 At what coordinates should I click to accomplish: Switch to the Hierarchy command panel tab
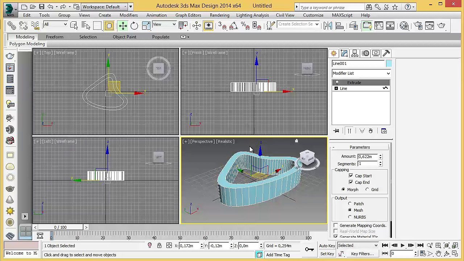point(355,53)
